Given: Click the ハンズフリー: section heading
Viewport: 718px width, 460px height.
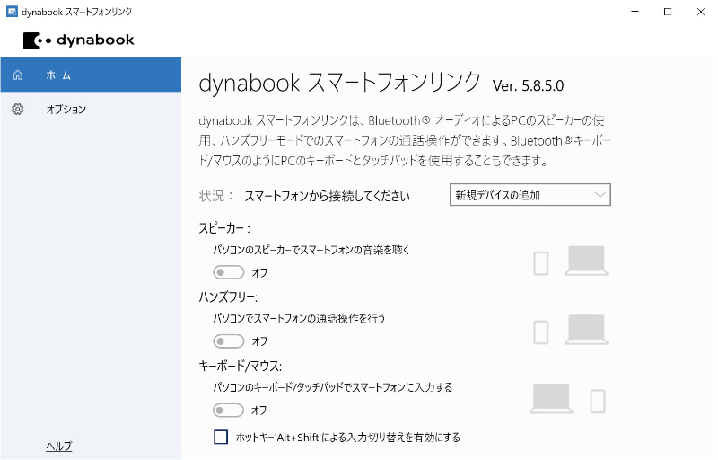Looking at the screenshot, I should [228, 296].
